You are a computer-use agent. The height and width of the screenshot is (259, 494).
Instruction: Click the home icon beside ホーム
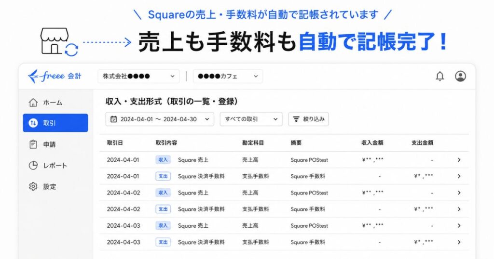pyautogui.click(x=33, y=103)
